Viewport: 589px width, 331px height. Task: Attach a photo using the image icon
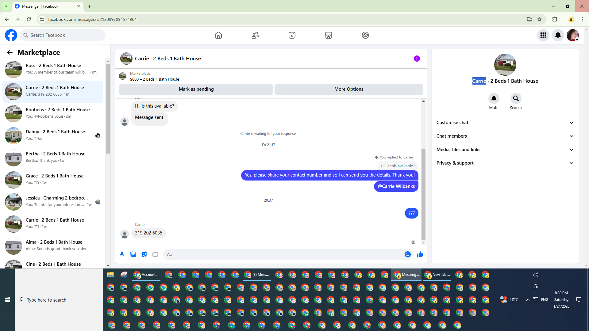pyautogui.click(x=133, y=254)
